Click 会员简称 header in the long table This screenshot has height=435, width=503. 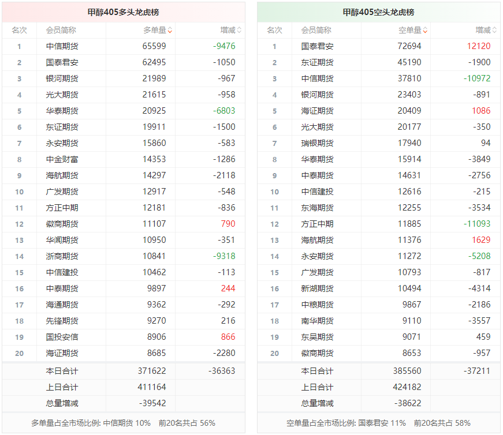tap(61, 30)
